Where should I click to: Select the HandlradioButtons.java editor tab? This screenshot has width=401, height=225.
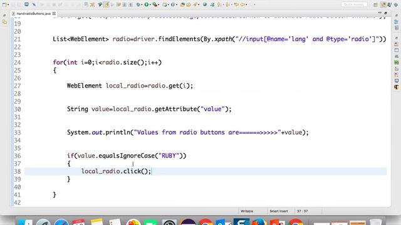click(33, 14)
